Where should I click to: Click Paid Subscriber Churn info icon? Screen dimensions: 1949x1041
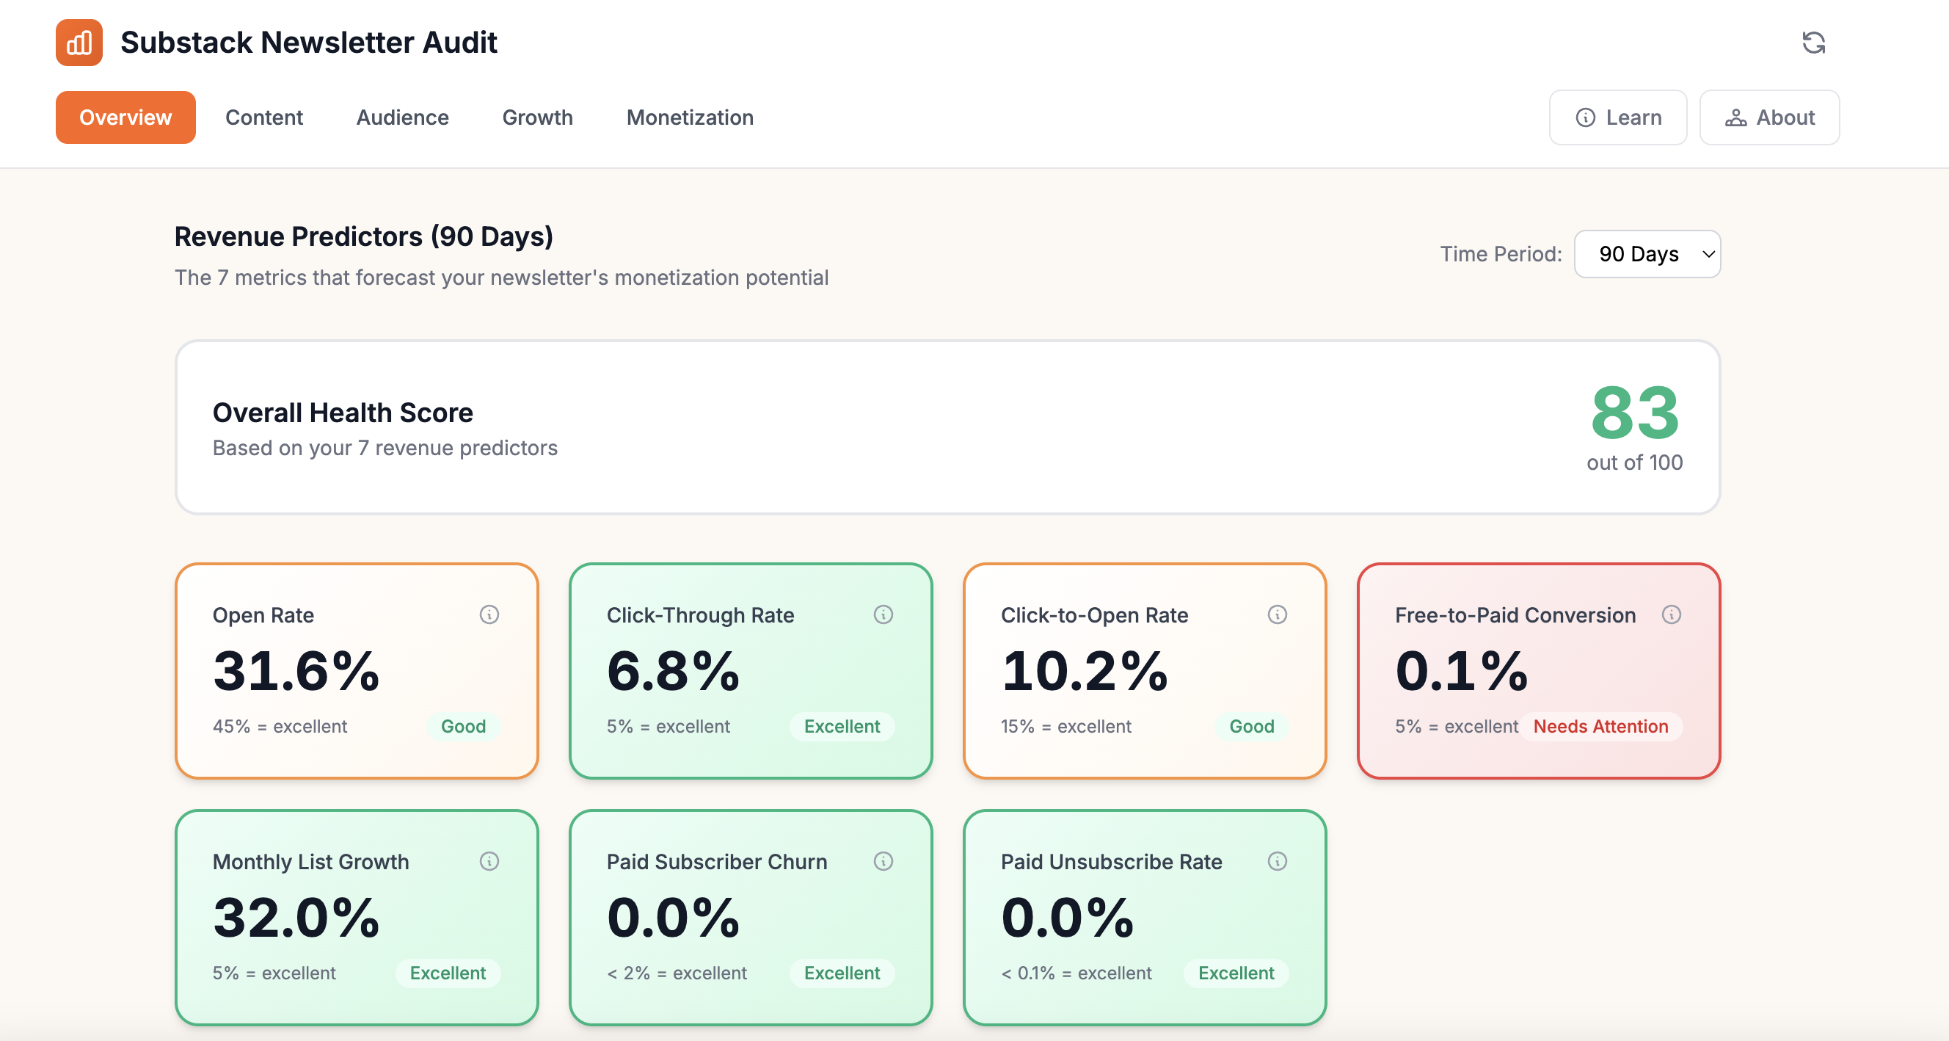[x=883, y=862]
